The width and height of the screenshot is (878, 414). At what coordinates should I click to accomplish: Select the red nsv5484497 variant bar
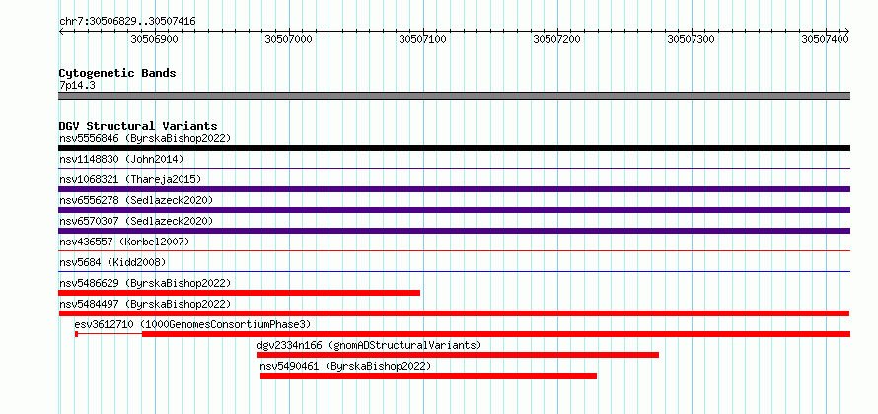tap(454, 313)
